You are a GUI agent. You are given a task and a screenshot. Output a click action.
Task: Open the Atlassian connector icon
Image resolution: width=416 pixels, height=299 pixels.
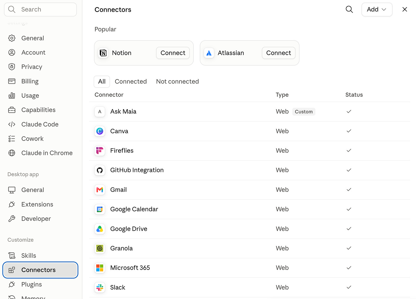point(209,53)
